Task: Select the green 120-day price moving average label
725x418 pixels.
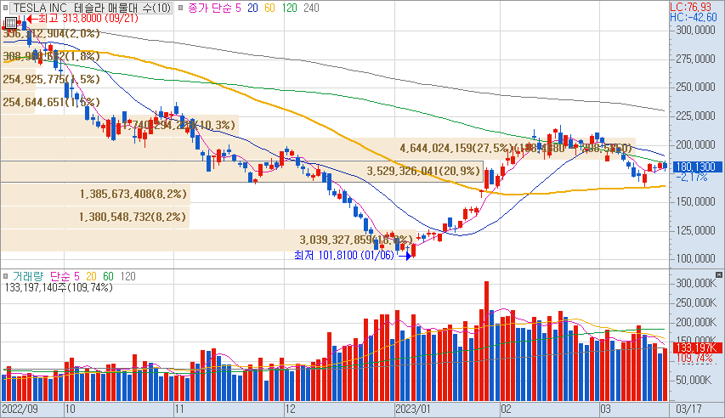Action: coord(290,8)
